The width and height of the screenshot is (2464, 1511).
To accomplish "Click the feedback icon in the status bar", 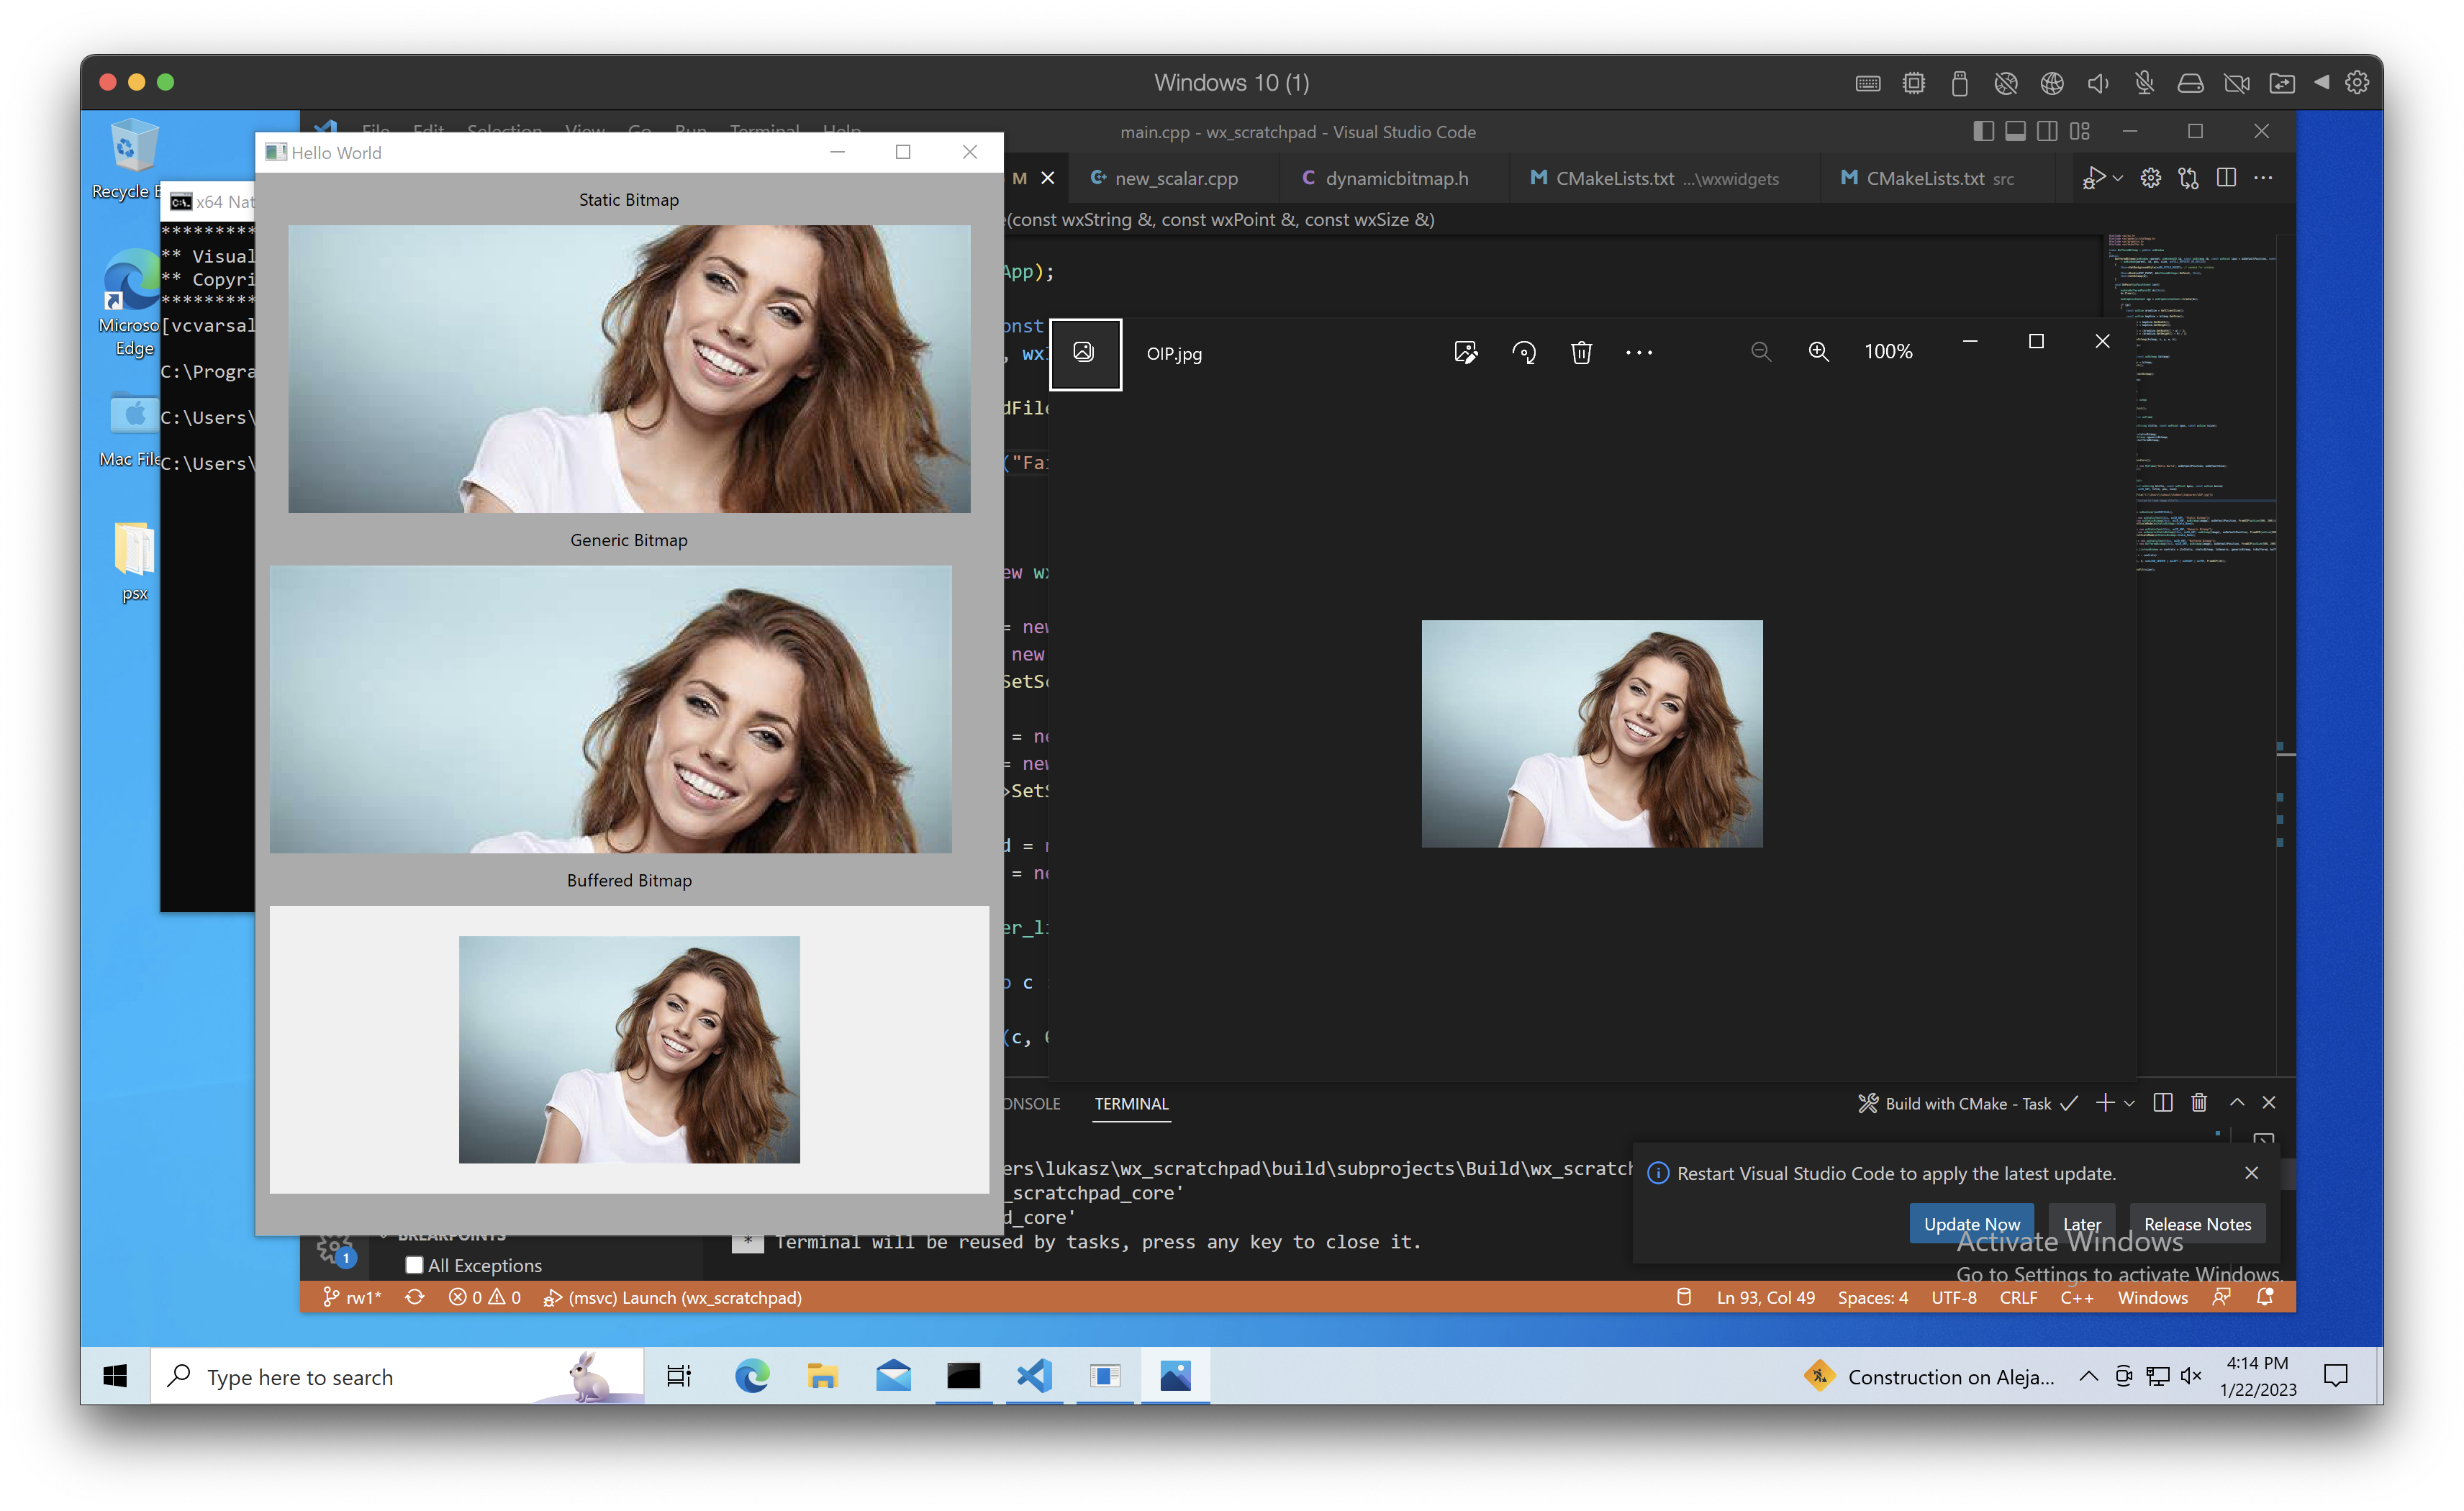I will coord(2221,1297).
